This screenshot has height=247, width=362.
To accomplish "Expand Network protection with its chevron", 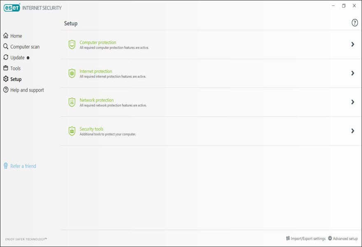I will pos(353,102).
